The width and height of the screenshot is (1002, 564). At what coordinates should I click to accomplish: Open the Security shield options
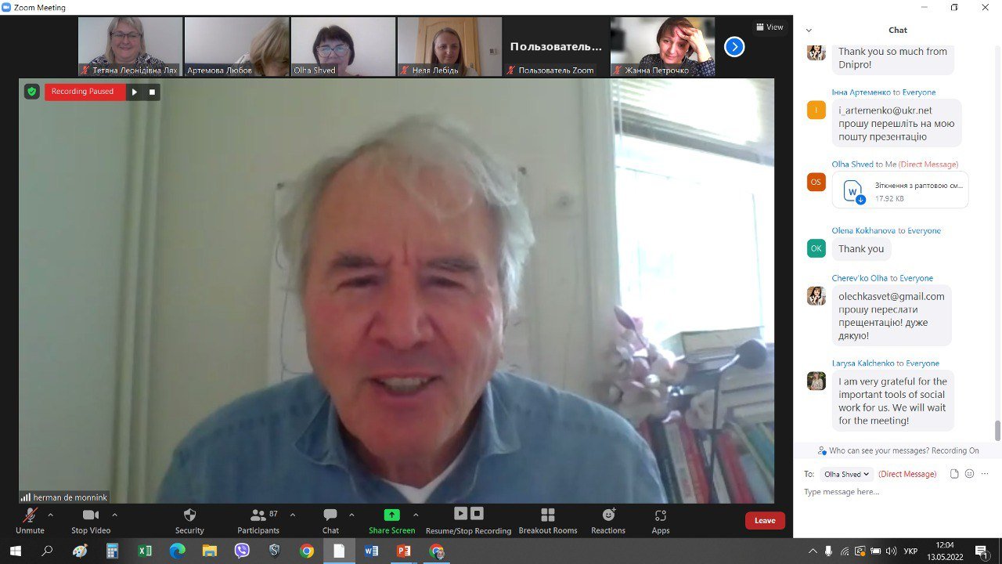(x=189, y=515)
